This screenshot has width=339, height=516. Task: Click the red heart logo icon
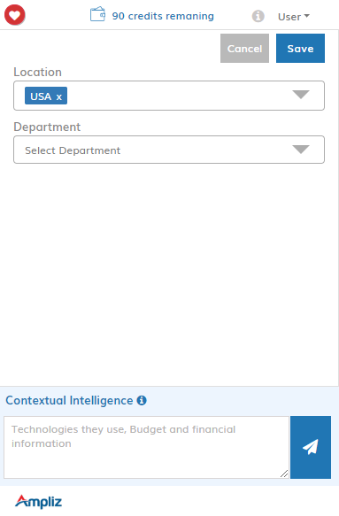(x=14, y=15)
